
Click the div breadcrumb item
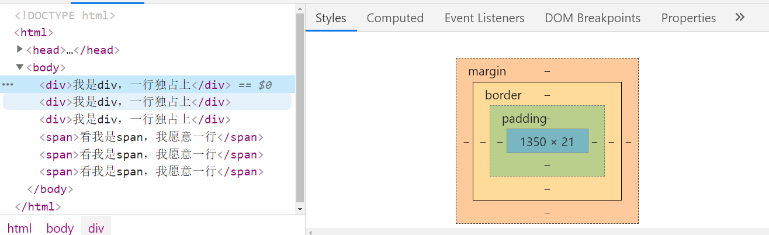tap(96, 228)
